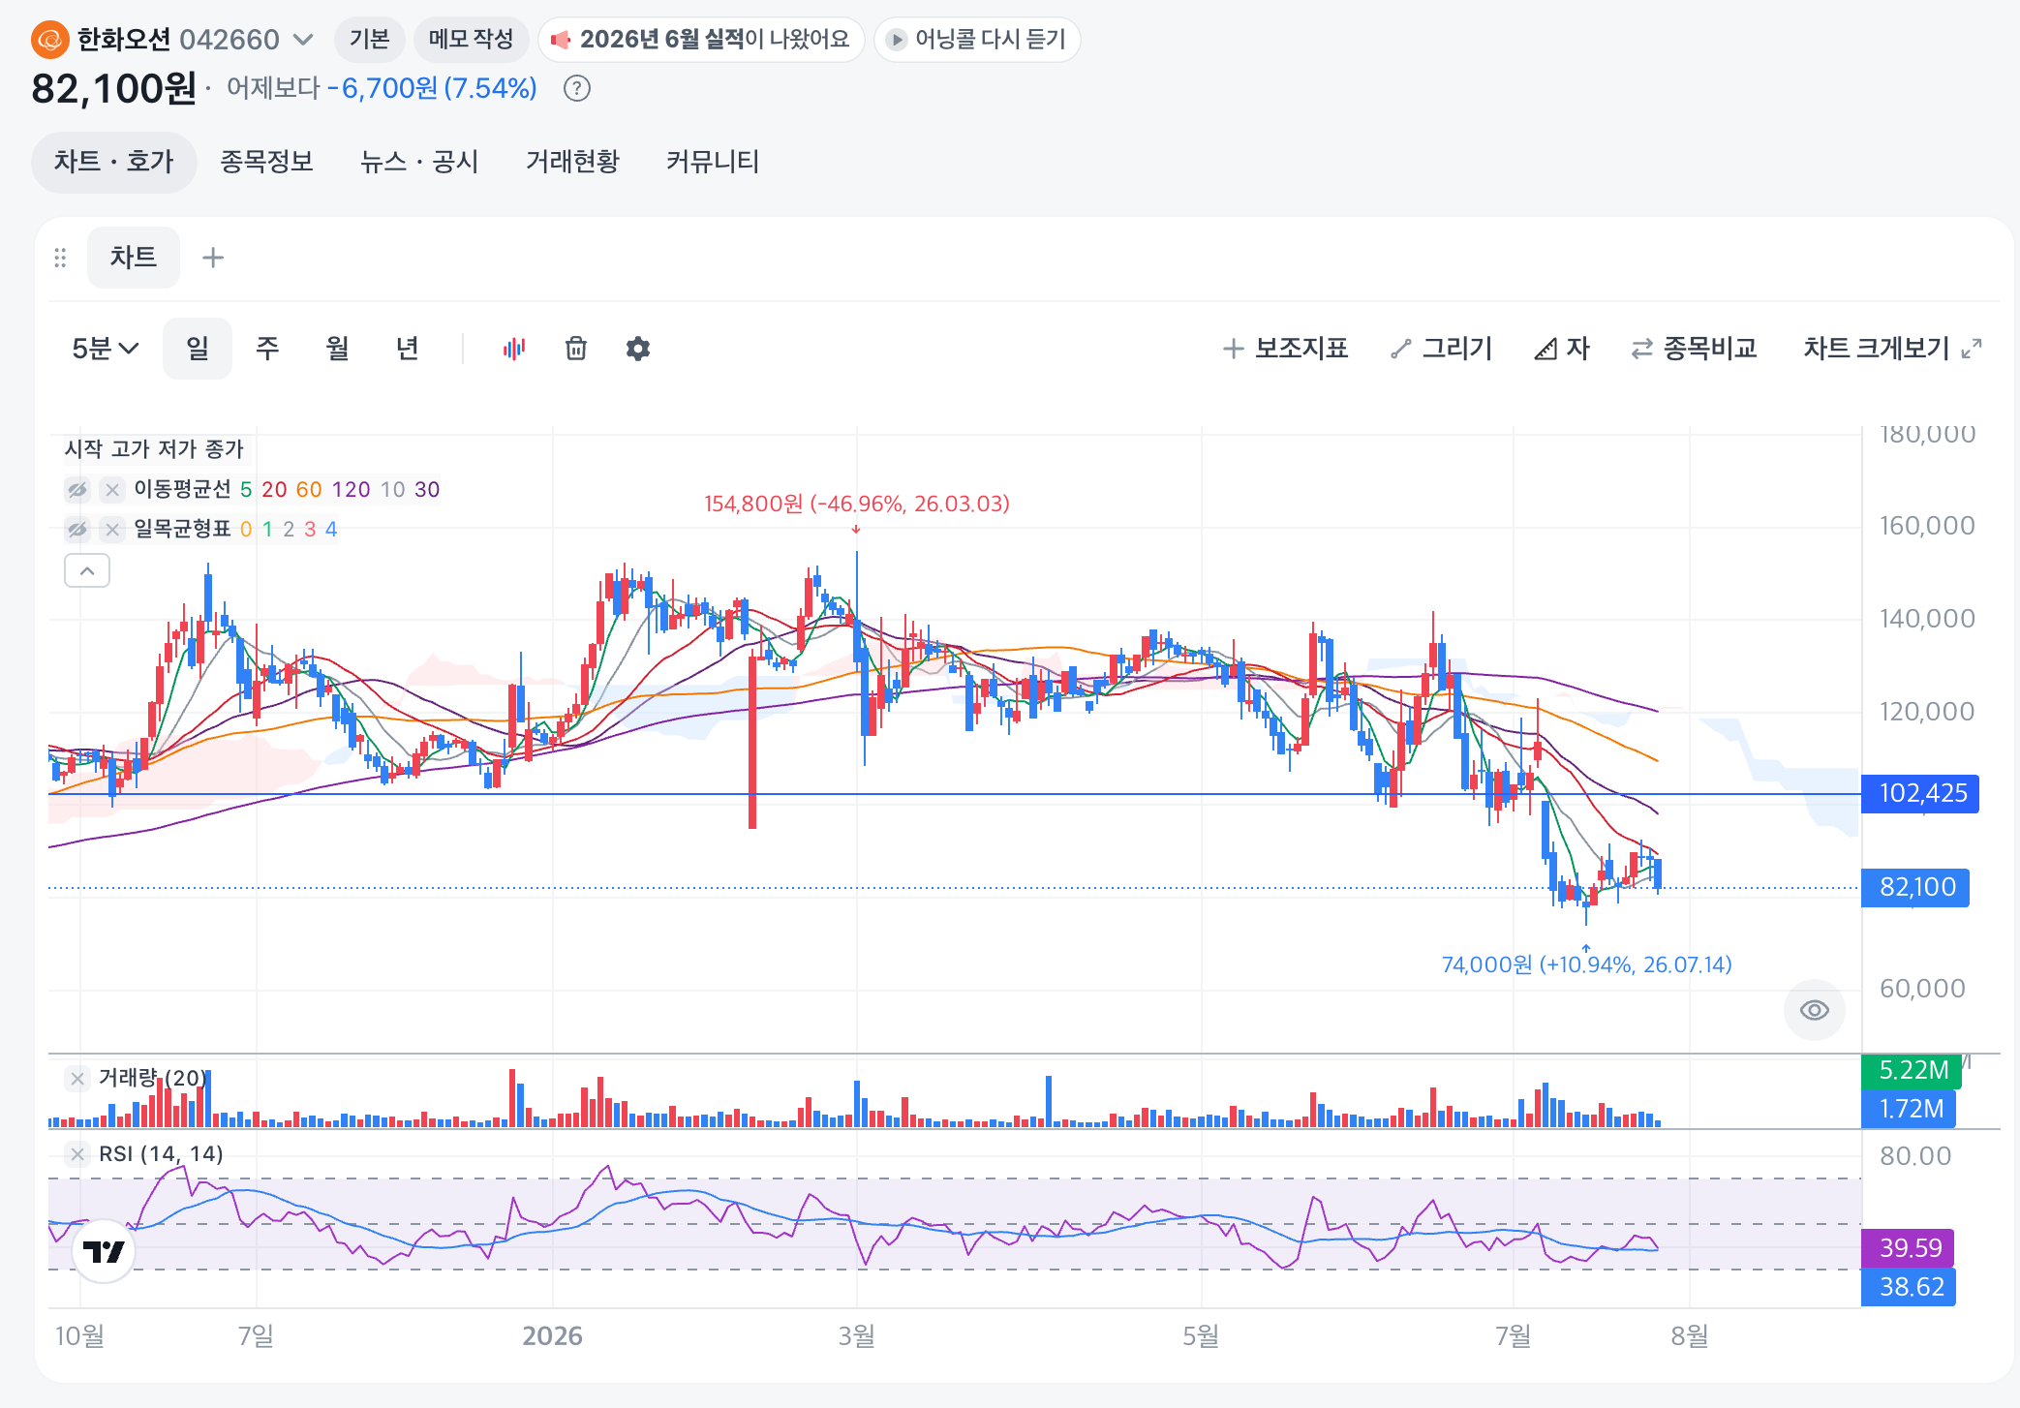The image size is (2020, 1408).
Task: Click the 이동평균선 120 period value
Action: point(351,490)
